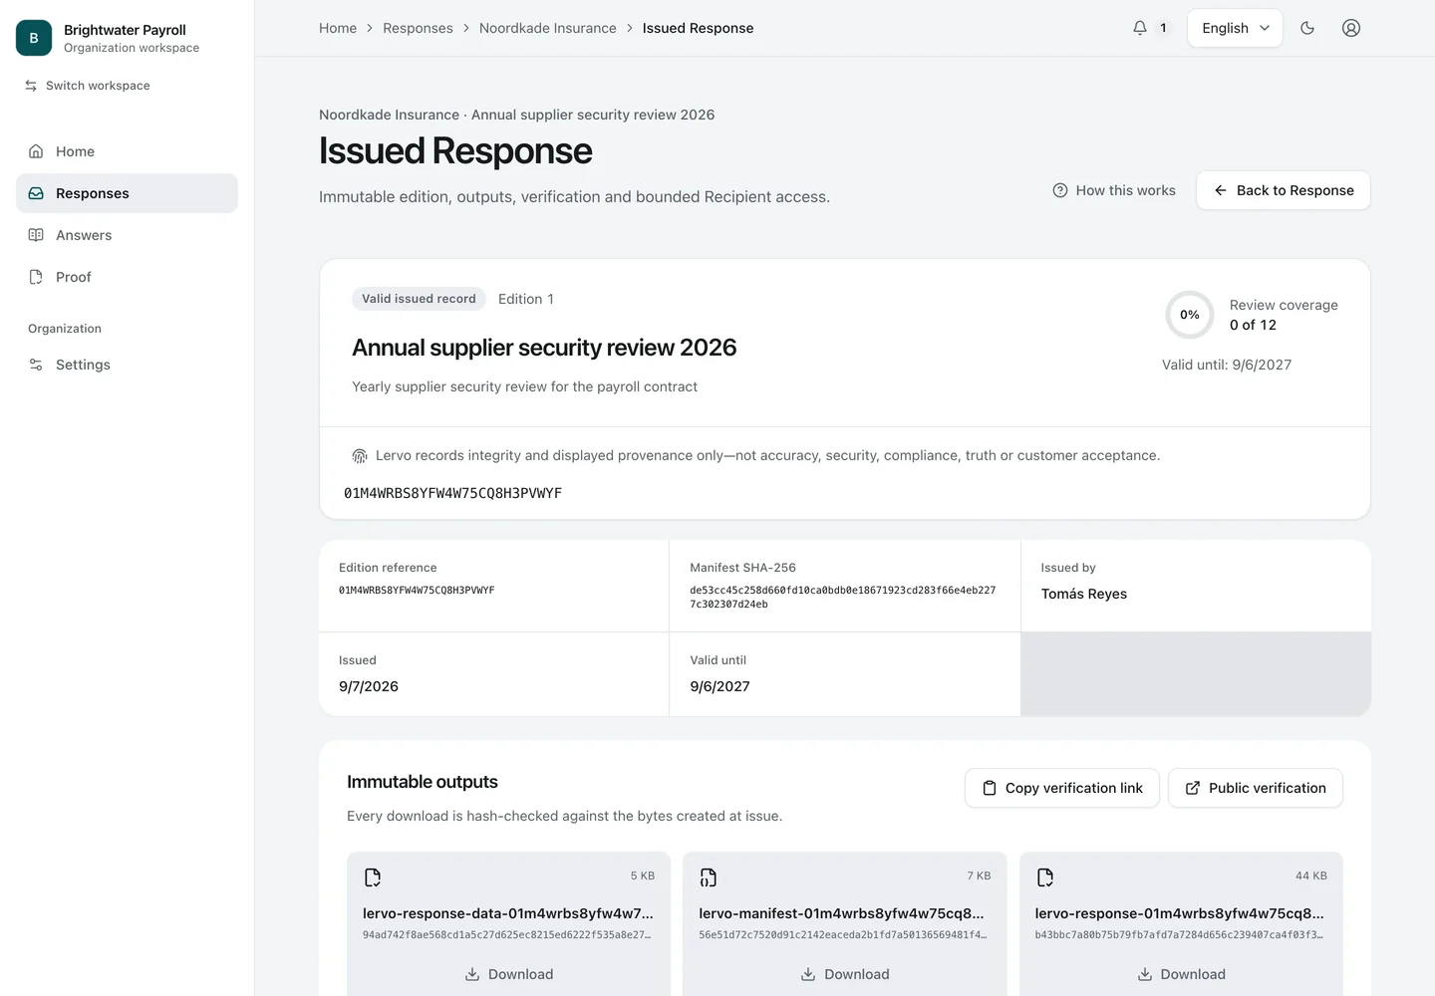Click the Noordkade Insurance breadcrumb link

pos(548,28)
